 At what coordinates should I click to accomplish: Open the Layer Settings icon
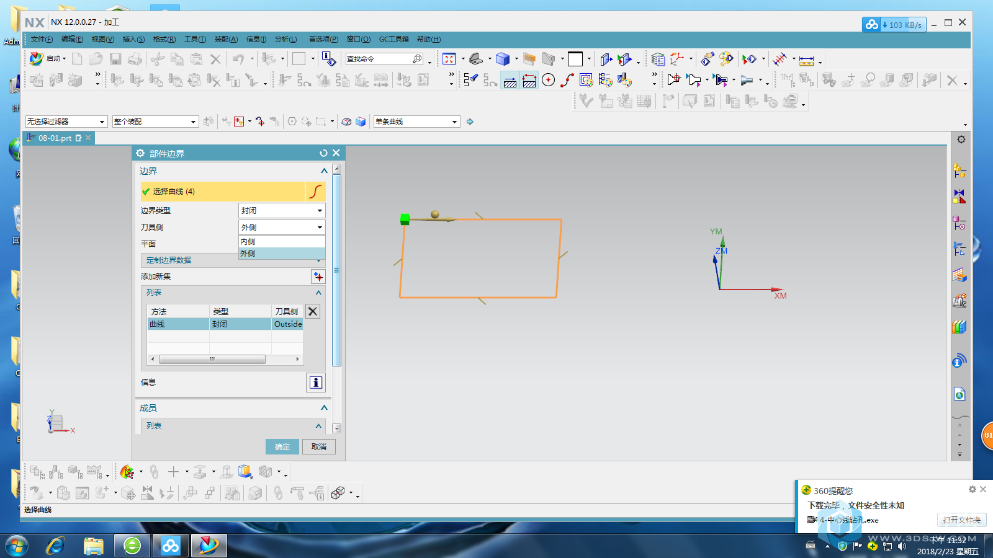pos(658,59)
